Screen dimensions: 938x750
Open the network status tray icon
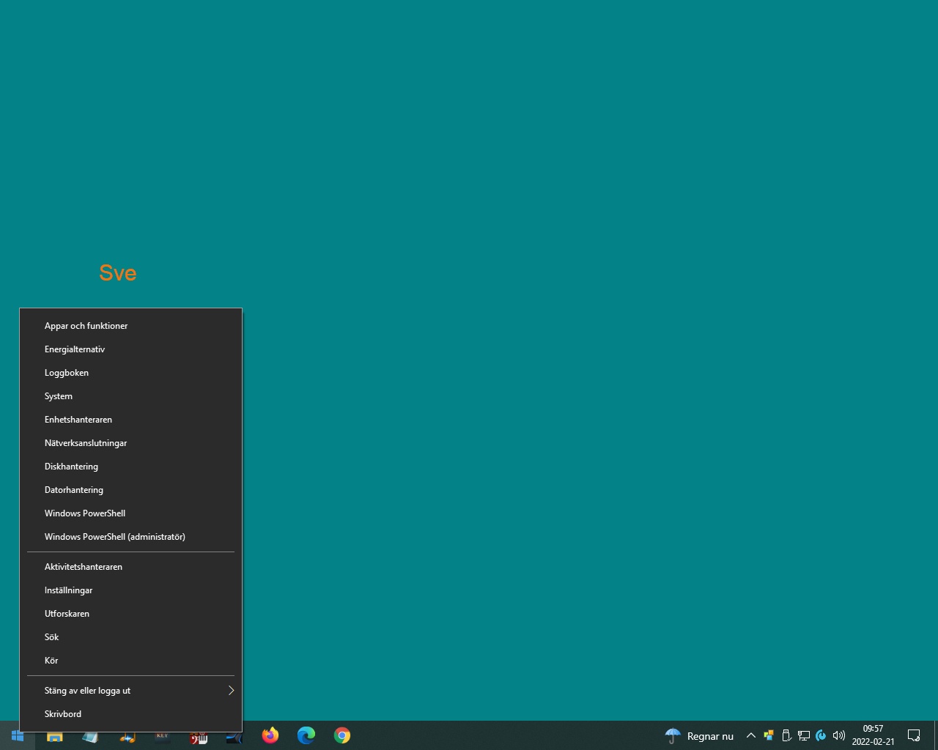804,735
